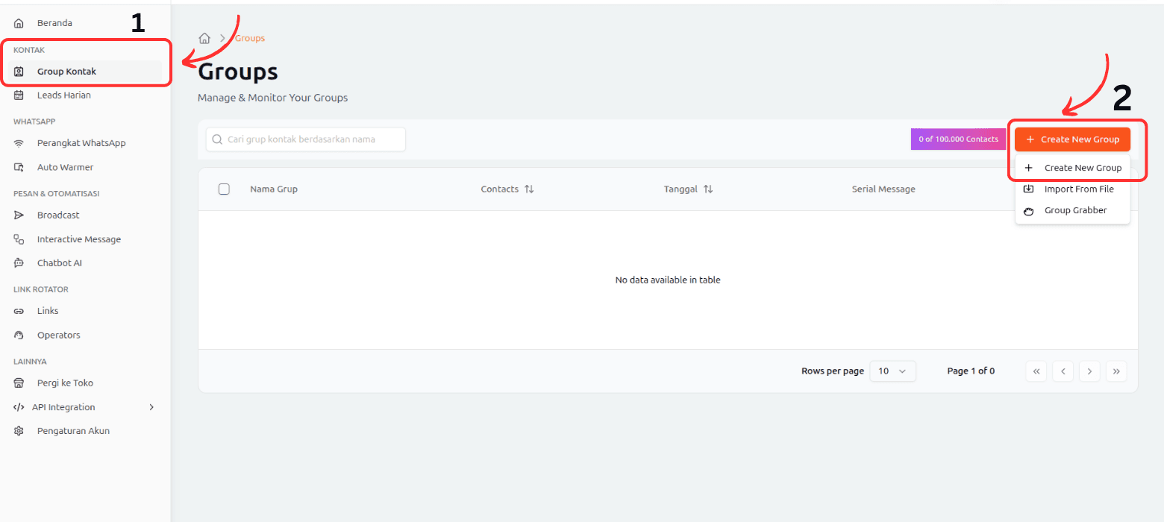Select Group Grabber from dropdown menu
The width and height of the screenshot is (1164, 522).
tap(1074, 211)
